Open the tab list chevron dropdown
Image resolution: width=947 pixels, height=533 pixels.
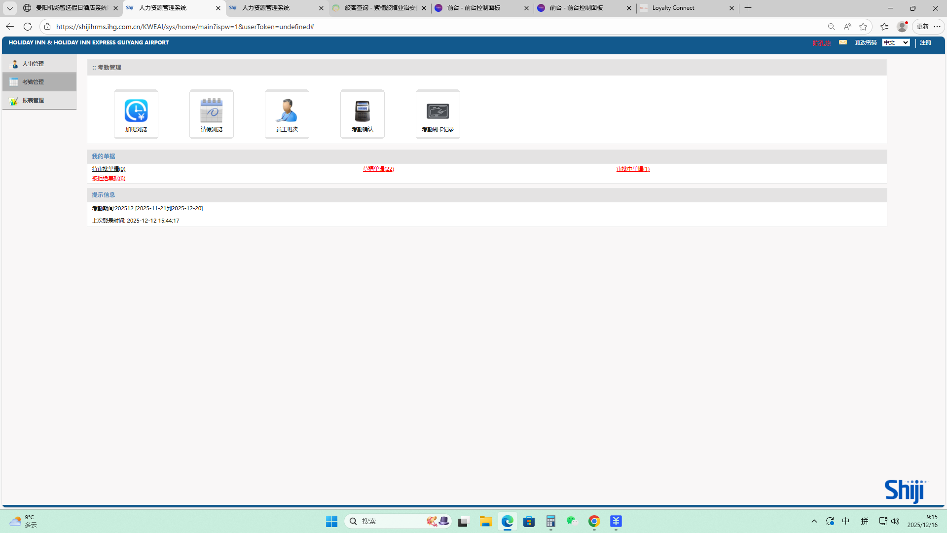coord(9,8)
